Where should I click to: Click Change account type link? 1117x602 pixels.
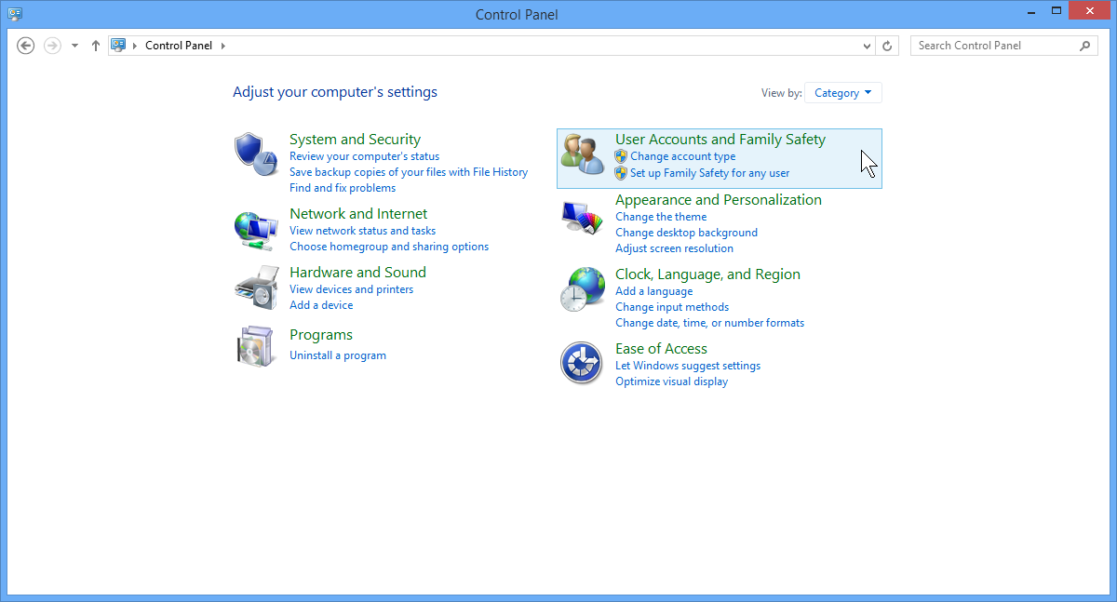pyautogui.click(x=682, y=156)
